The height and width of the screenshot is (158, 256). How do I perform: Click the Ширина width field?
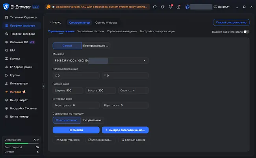pos(68,91)
